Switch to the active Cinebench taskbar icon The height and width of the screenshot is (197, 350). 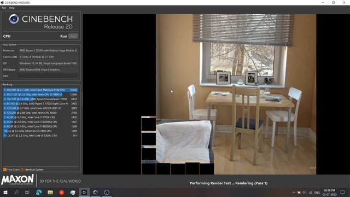point(84,192)
